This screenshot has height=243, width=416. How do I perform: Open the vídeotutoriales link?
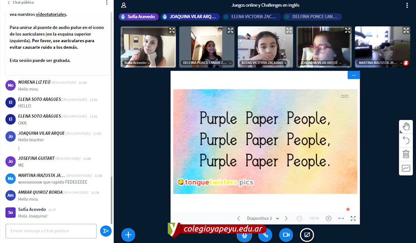point(51,14)
